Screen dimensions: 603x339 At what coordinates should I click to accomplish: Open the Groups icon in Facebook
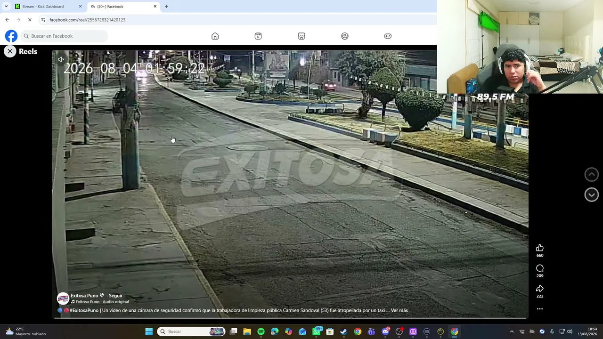coord(345,36)
